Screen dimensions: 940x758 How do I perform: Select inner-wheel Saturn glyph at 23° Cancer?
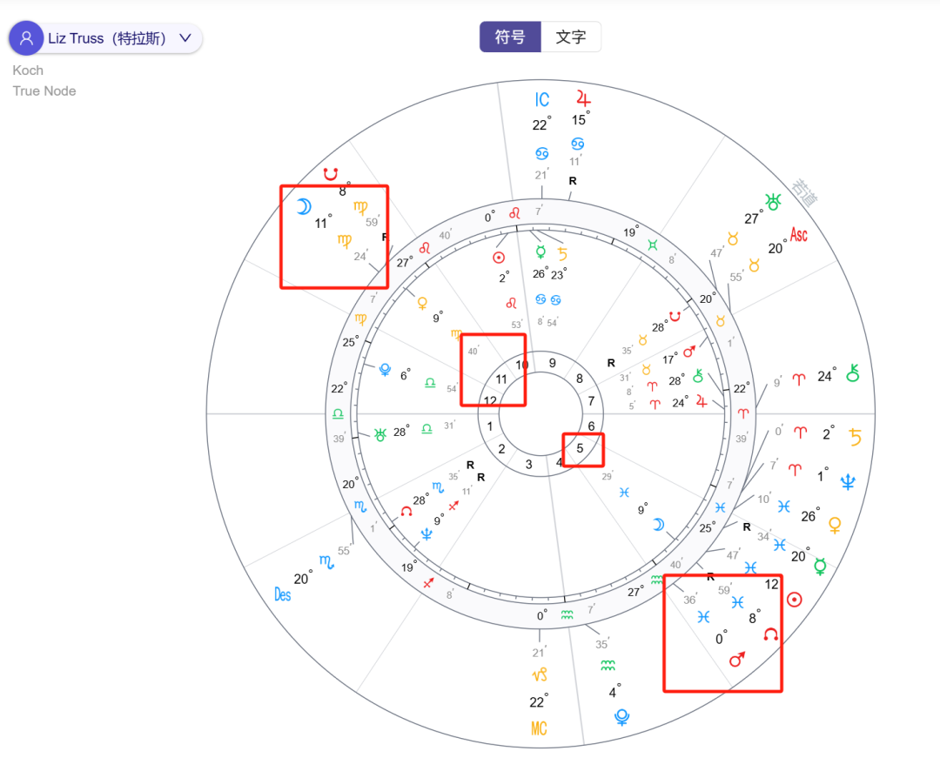tap(561, 254)
